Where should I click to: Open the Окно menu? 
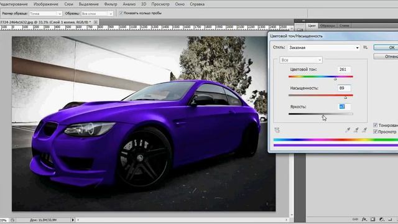180,4
